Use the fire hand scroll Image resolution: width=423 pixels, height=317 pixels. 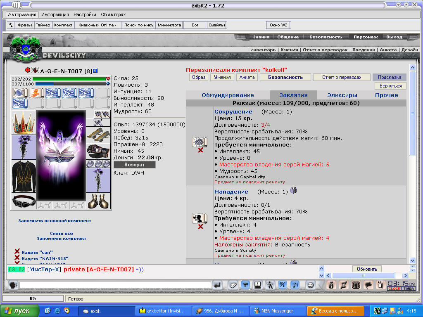pos(36,93)
